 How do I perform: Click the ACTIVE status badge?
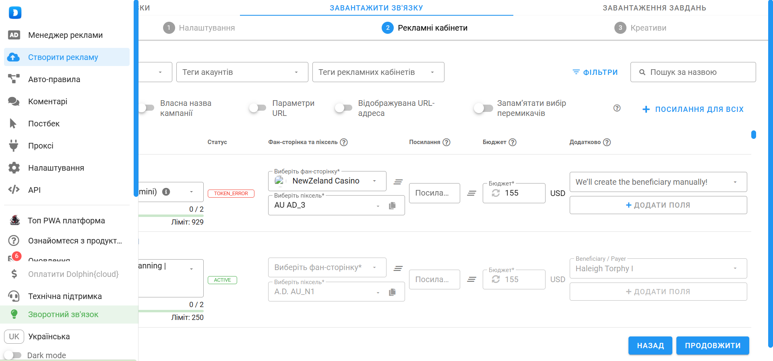coord(222,280)
